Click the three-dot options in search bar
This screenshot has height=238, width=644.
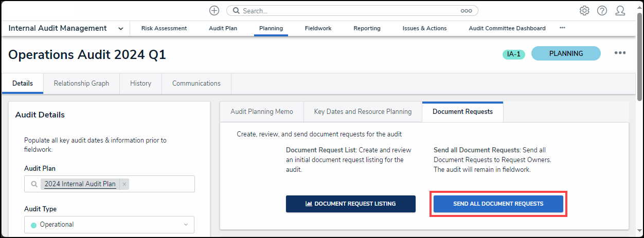(466, 11)
